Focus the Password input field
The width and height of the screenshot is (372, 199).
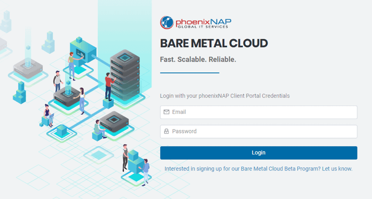259,132
